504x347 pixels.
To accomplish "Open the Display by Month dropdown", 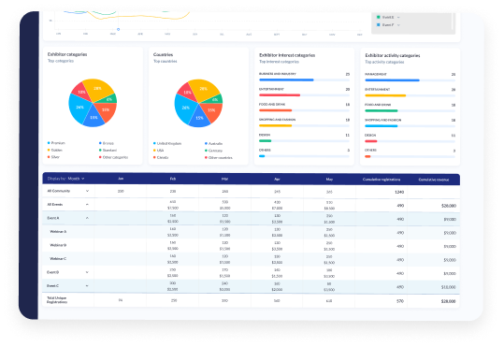I will [x=65, y=179].
